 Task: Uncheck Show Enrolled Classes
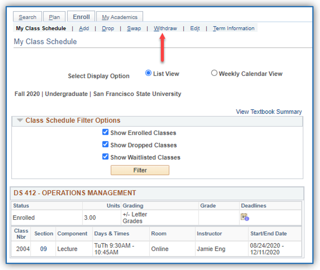pyautogui.click(x=105, y=132)
